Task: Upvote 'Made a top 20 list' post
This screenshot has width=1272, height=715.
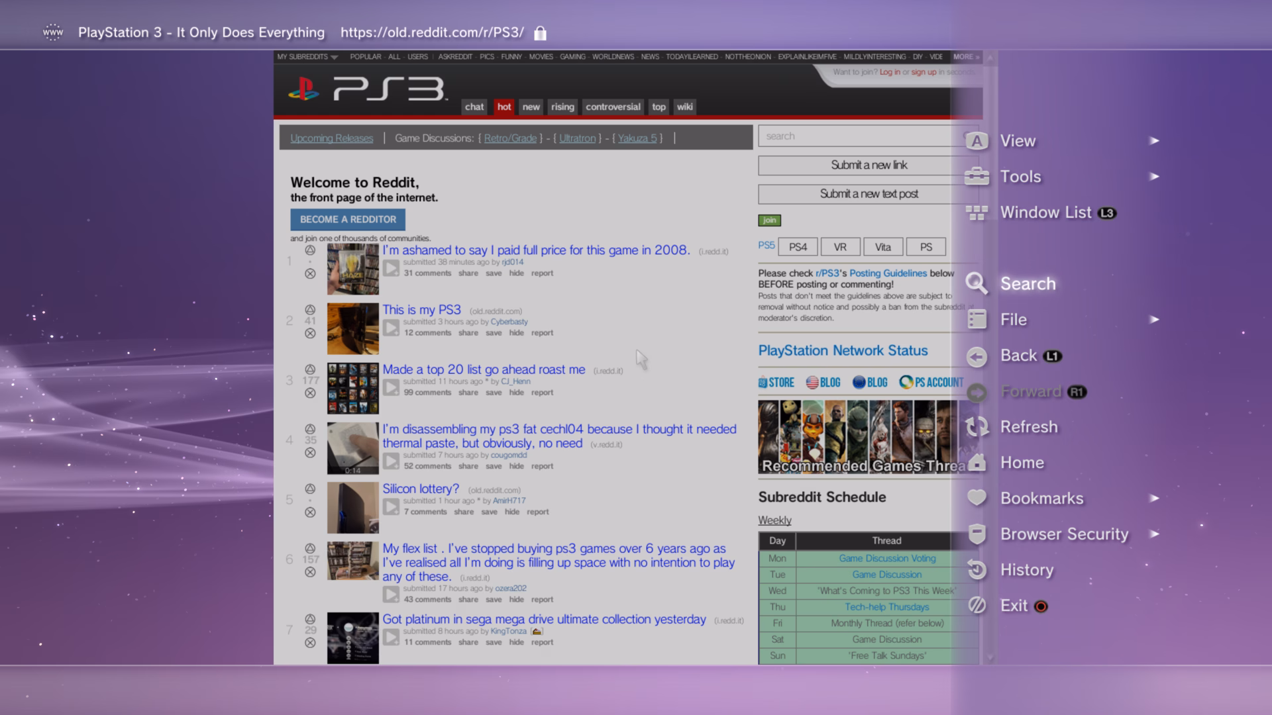Action: tap(310, 369)
